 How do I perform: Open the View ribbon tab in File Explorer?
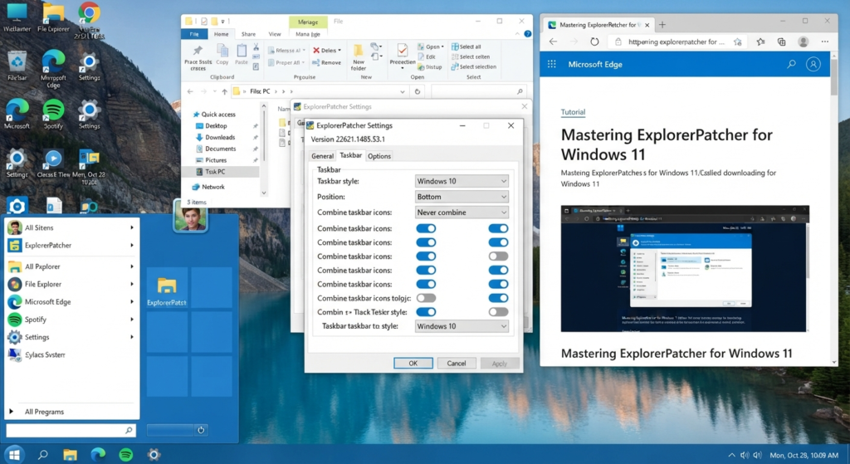pyautogui.click(x=275, y=34)
